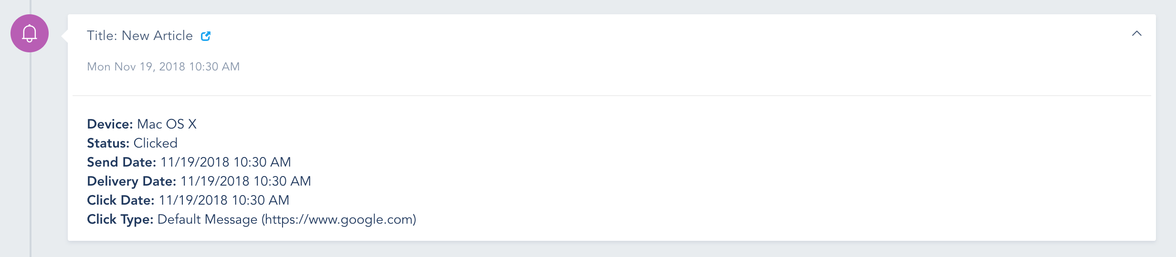This screenshot has width=1176, height=257.
Task: Open the external link icon beside New Article
Action: [x=206, y=36]
